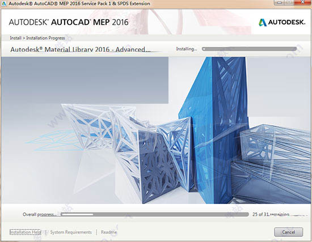Click the AUTODESK AUTOCAD MEP 2016 heading
The image size is (312, 242).
coord(69,22)
